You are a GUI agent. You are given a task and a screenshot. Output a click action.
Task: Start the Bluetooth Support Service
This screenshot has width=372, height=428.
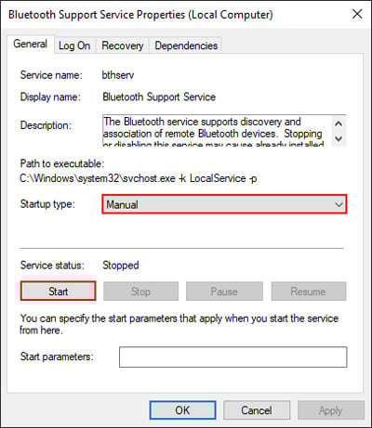point(58,292)
